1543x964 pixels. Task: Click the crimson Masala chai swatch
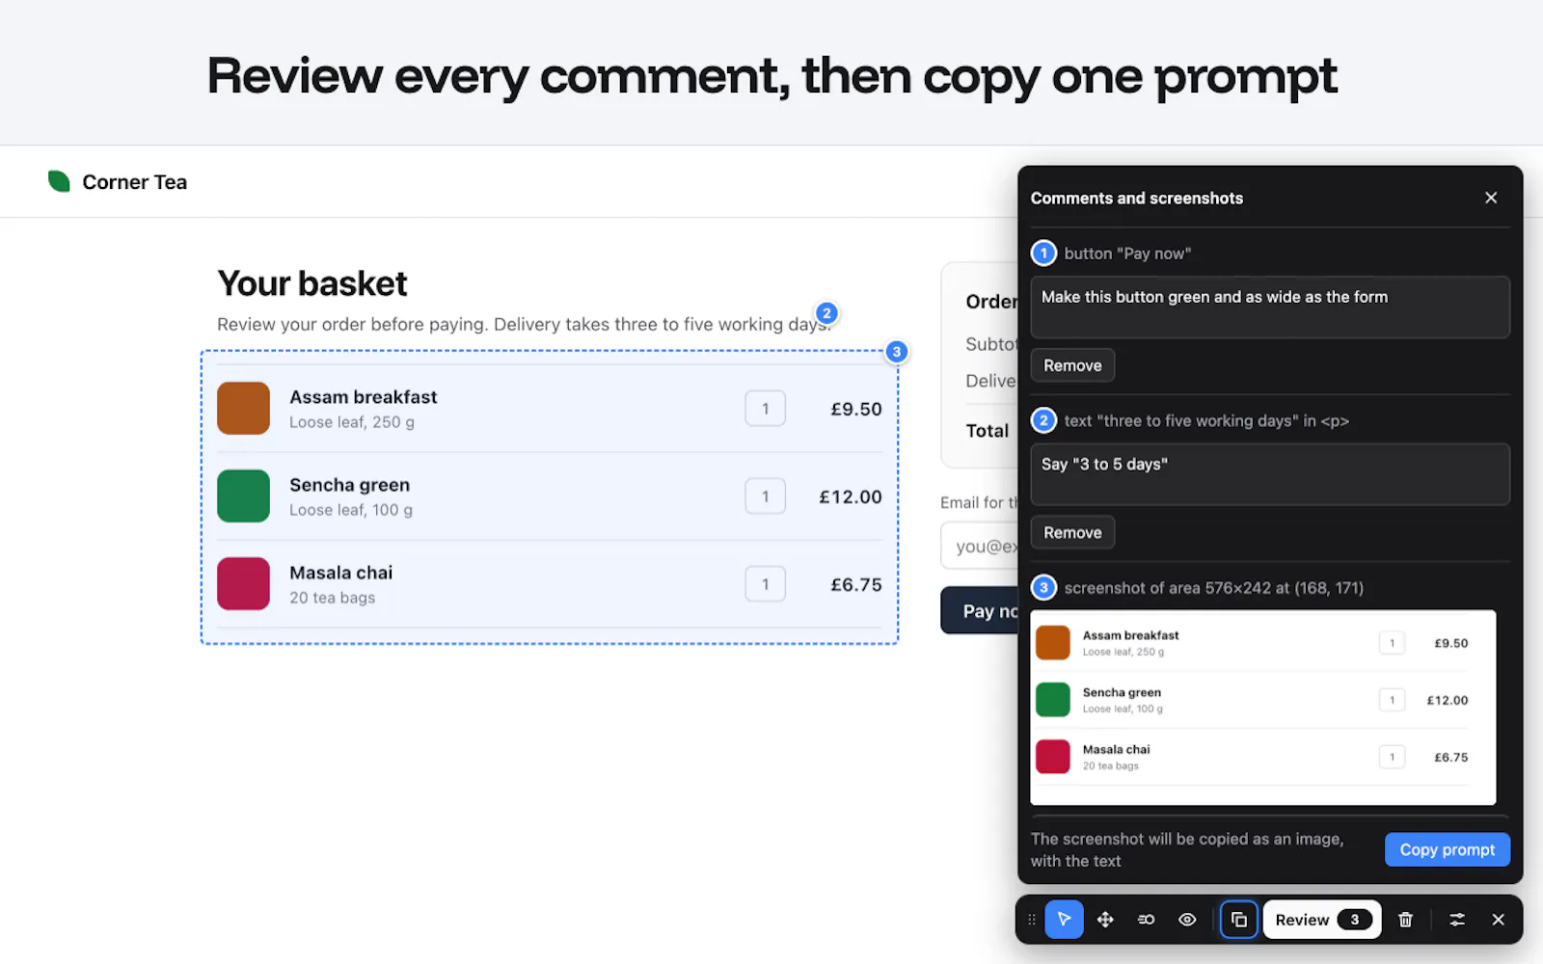click(x=243, y=584)
